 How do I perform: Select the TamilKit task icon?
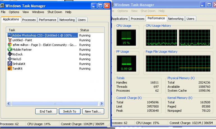point(10,68)
